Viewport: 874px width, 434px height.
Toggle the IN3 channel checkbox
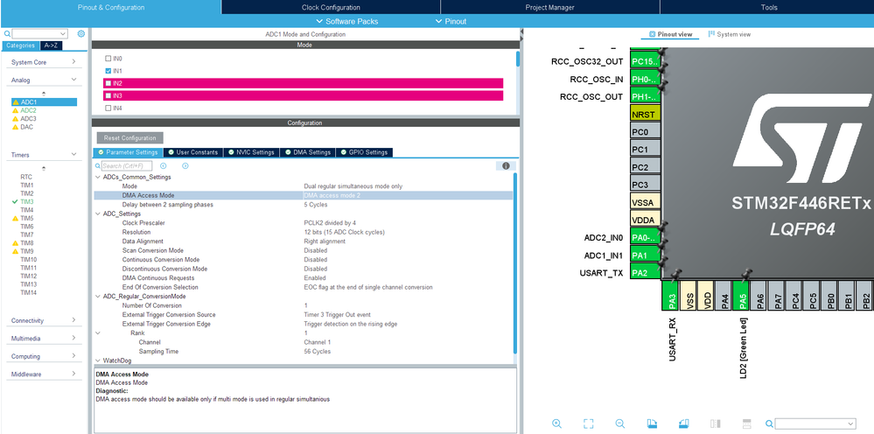(x=108, y=95)
